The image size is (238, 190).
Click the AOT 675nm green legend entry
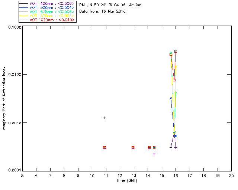click(47, 12)
